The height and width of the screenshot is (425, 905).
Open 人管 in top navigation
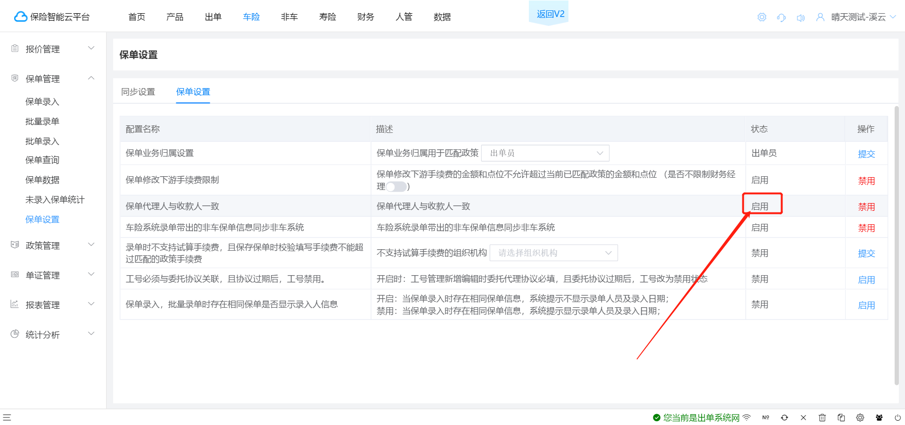404,17
